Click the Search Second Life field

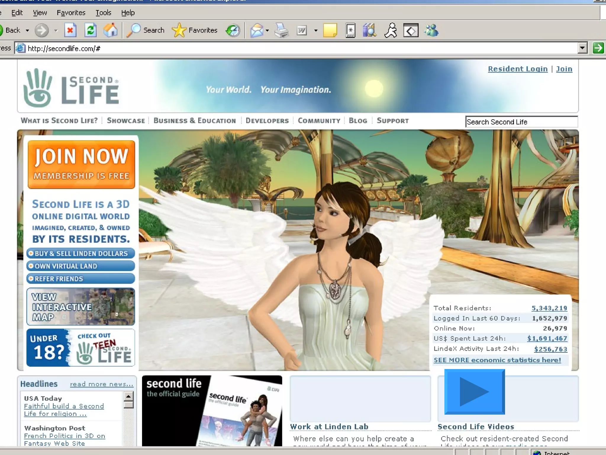tap(521, 122)
